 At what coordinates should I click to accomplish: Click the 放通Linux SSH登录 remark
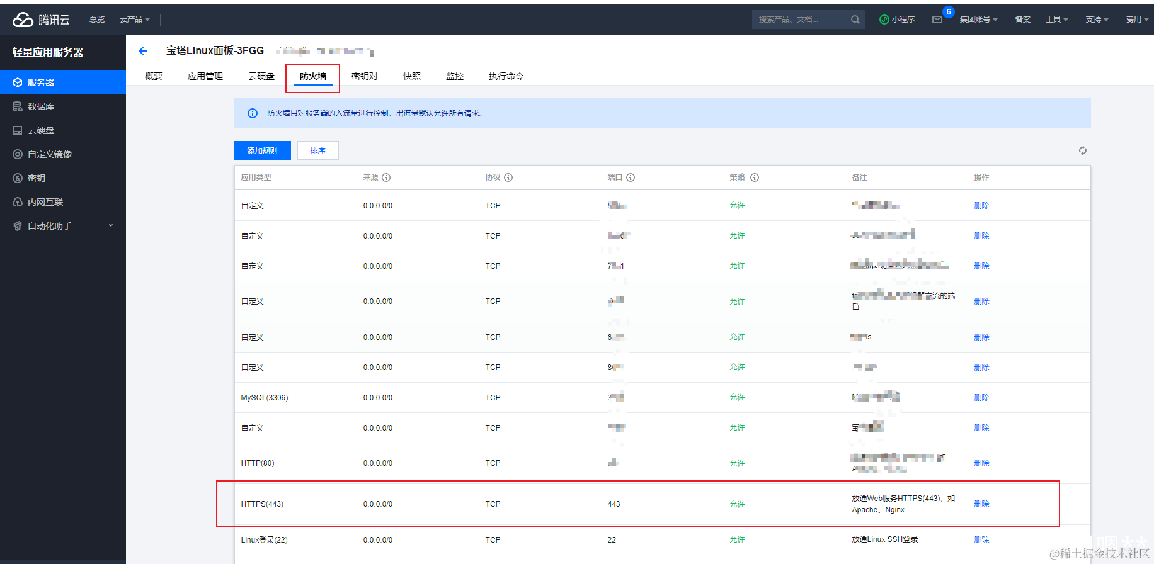tap(884, 539)
